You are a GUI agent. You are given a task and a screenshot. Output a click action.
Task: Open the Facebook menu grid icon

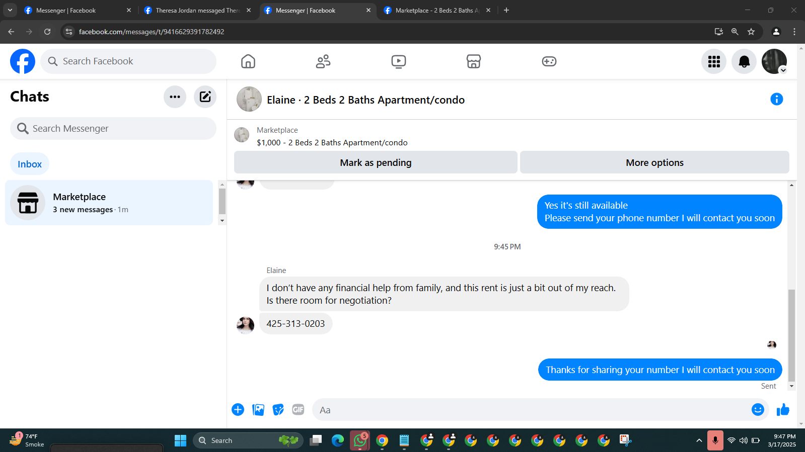714,61
